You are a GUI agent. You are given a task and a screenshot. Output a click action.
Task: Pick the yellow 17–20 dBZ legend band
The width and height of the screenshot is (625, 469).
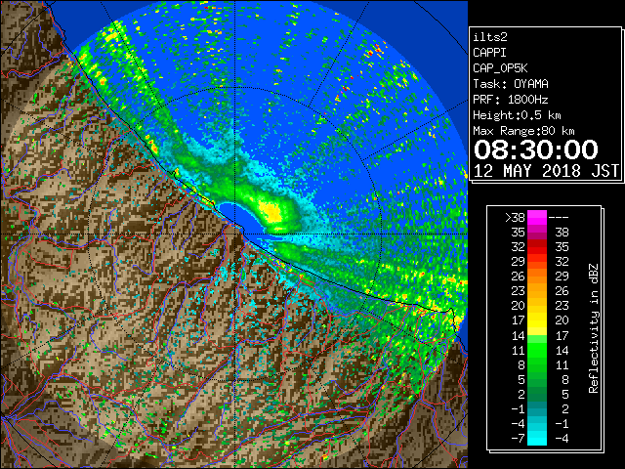tap(537, 320)
